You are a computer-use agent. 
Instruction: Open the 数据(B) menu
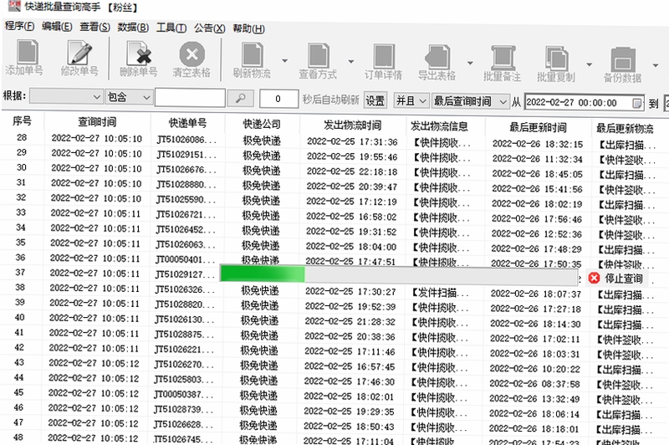[133, 27]
